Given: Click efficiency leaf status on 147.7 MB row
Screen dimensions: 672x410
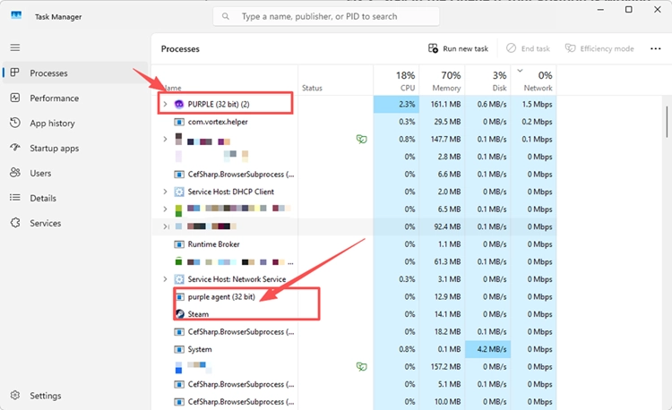Looking at the screenshot, I should [x=362, y=139].
